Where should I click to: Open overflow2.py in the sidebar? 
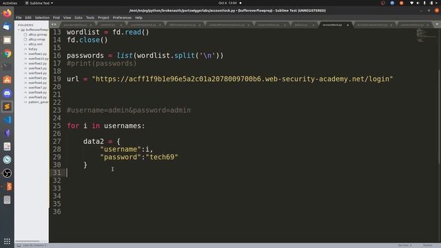point(37,63)
